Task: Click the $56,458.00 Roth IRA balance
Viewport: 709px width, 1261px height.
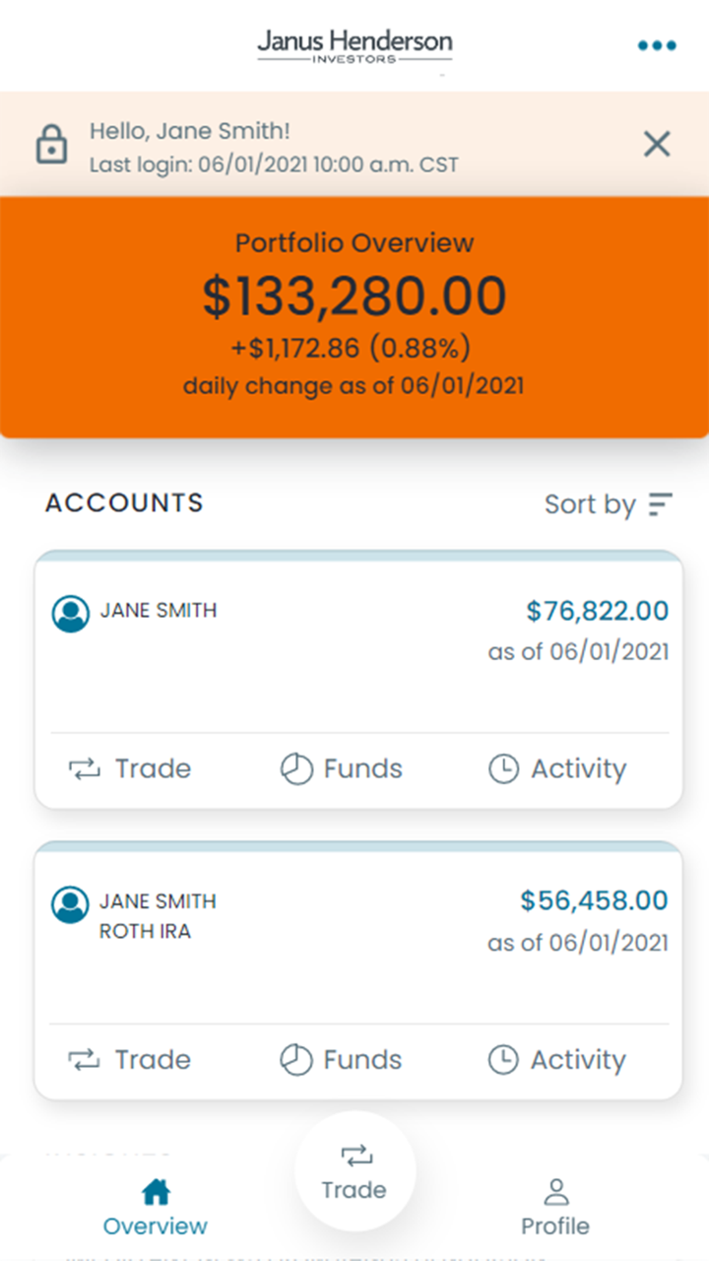Action: point(594,900)
